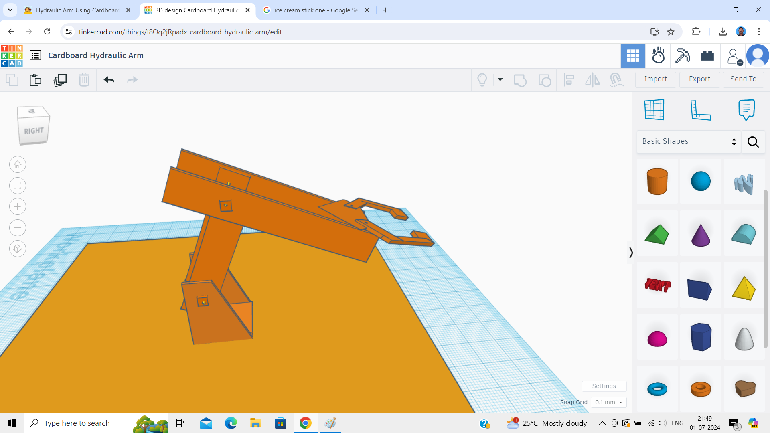
Task: Toggle perspective/orthographic view cube icon
Action: (x=18, y=249)
